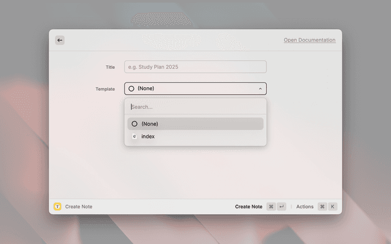391x244 pixels.
Task: Open the Documentation link
Action: point(309,40)
